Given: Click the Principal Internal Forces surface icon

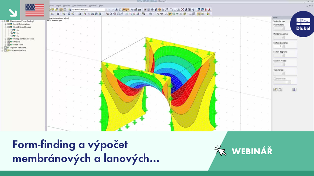Looking at the screenshot, I should coord(11,39).
